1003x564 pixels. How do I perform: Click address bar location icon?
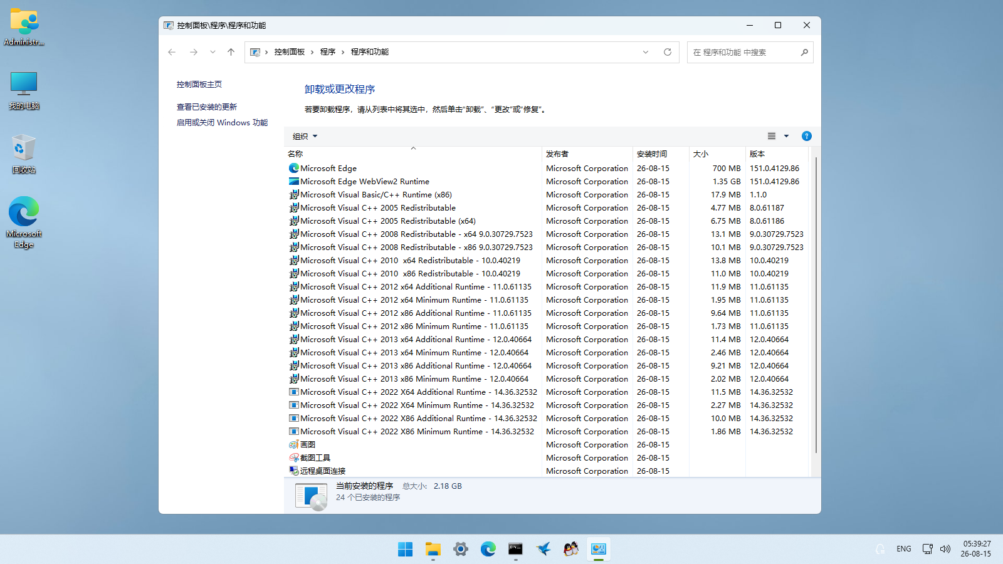255,52
